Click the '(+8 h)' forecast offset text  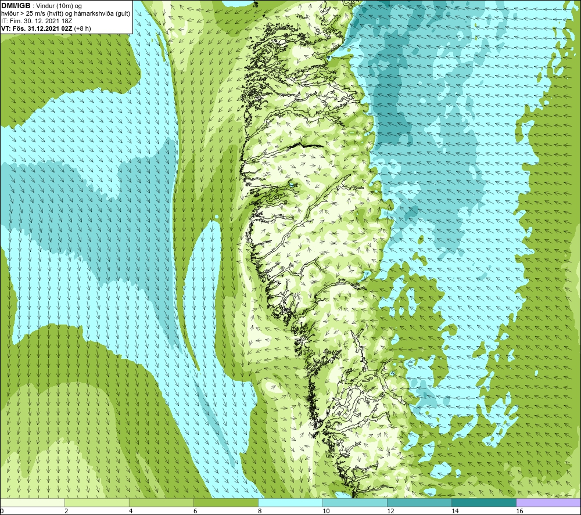click(83, 28)
